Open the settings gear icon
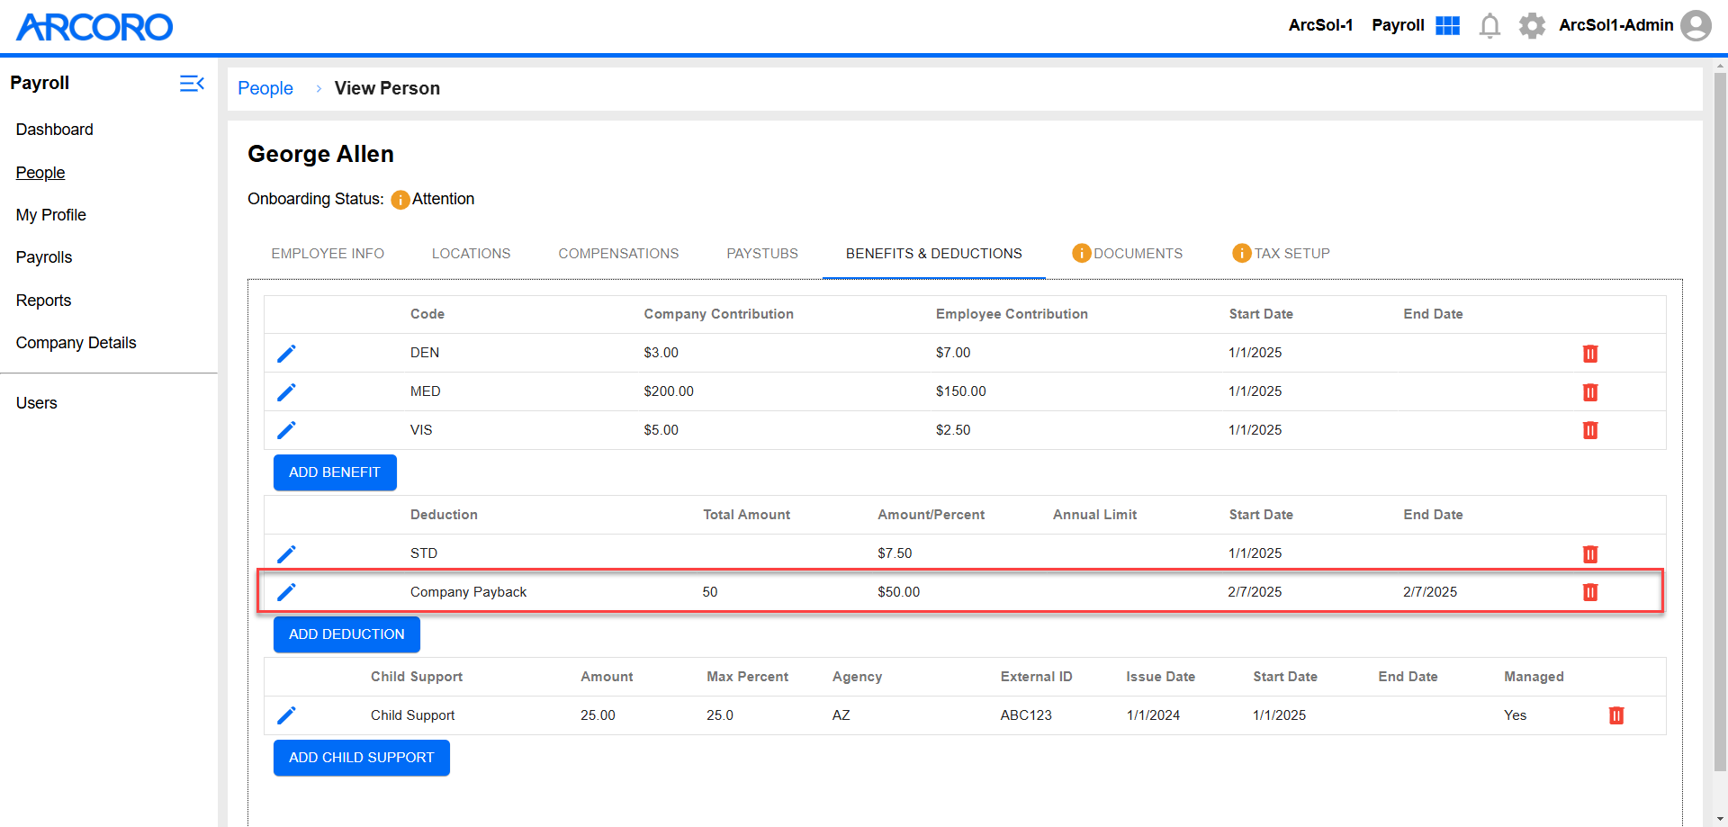The width and height of the screenshot is (1728, 827). pos(1532,25)
